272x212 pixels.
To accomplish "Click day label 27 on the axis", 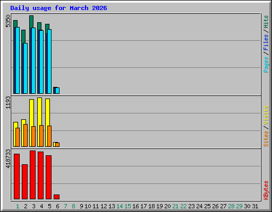I will point(223,206).
